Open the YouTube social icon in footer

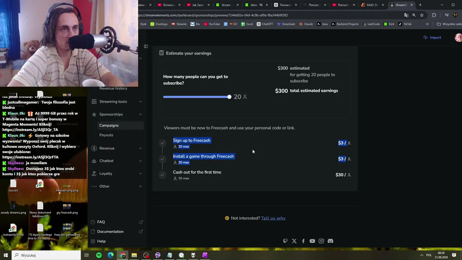(x=312, y=241)
